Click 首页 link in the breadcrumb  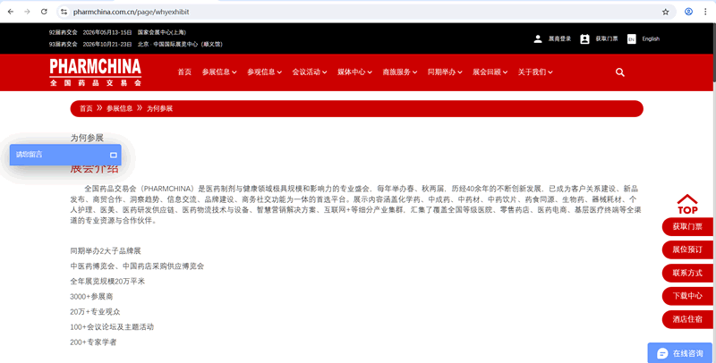86,108
